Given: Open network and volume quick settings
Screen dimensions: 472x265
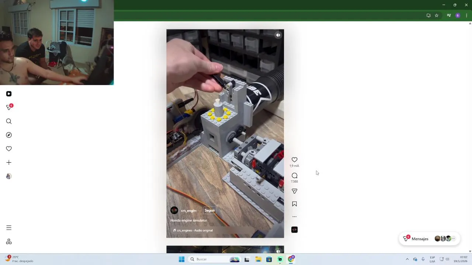Looking at the screenshot, I should pyautogui.click(x=444, y=259).
